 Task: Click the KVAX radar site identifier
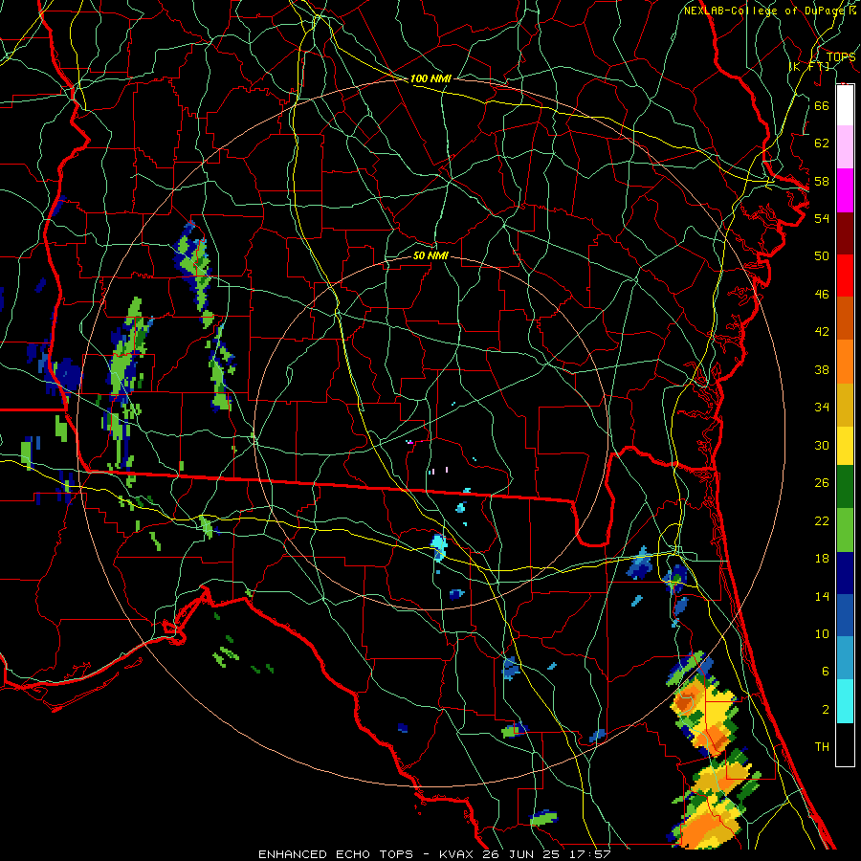(x=458, y=854)
